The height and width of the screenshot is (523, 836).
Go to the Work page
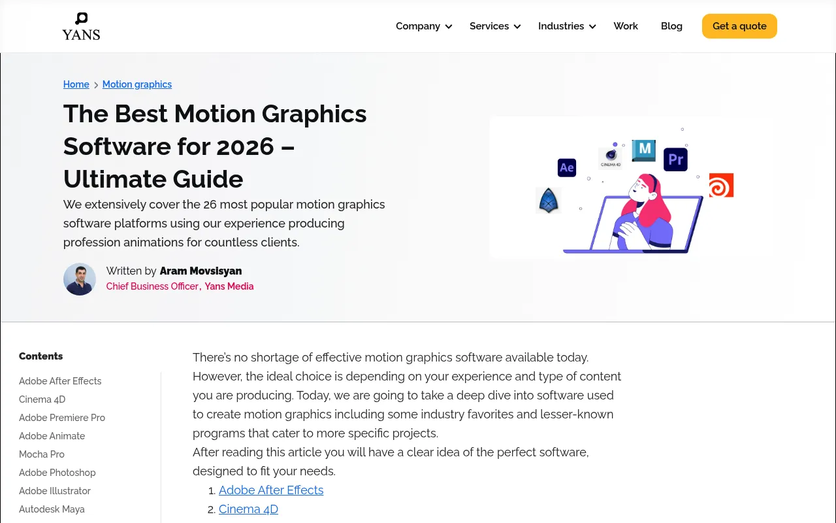[626, 26]
